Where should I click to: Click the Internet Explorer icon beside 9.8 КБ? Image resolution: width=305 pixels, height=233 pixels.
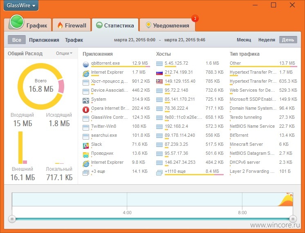coord(86,164)
